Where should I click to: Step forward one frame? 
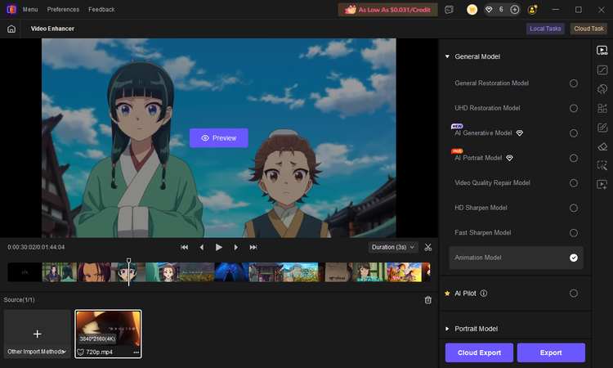tap(235, 247)
